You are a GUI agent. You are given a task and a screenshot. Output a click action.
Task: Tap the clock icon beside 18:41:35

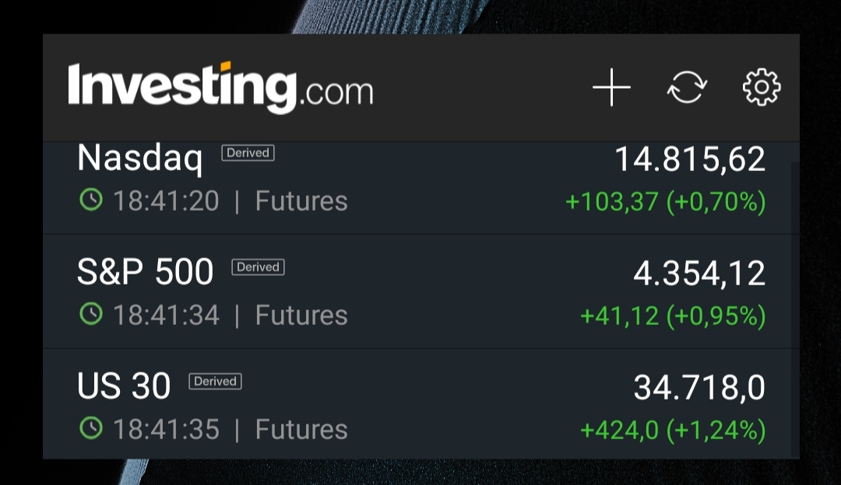[91, 428]
